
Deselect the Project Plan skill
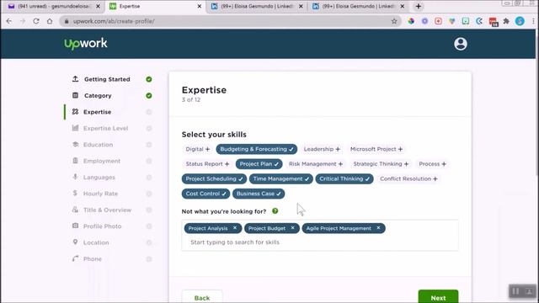tap(259, 164)
